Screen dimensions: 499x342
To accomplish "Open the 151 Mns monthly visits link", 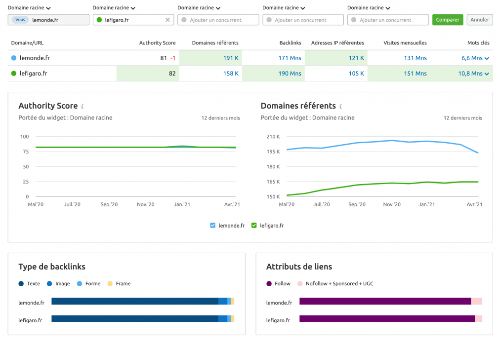I will click(x=415, y=74).
